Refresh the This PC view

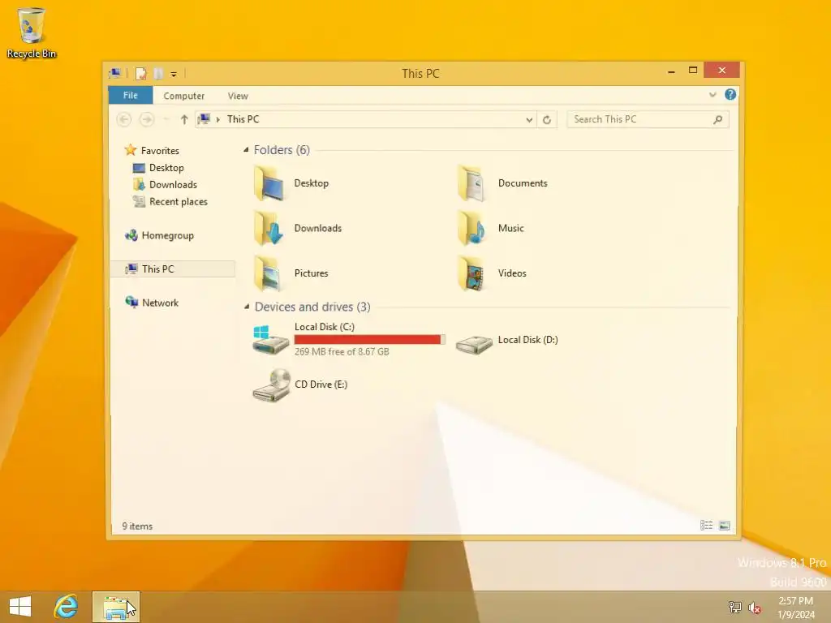tap(547, 120)
